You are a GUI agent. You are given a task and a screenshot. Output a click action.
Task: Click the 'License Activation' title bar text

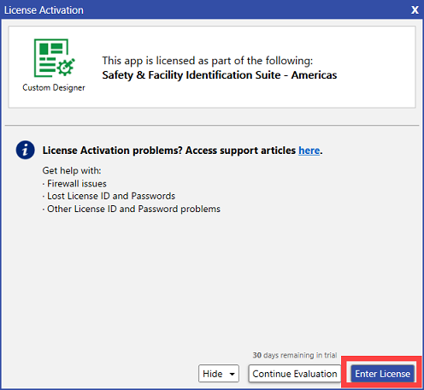point(44,10)
